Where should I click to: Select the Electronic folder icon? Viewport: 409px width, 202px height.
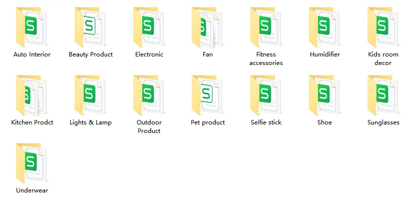(x=149, y=27)
